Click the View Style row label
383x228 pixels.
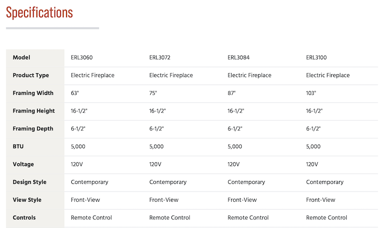27,200
